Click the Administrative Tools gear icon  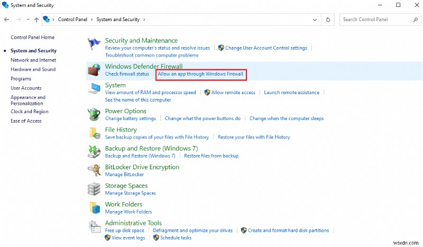[x=94, y=226]
